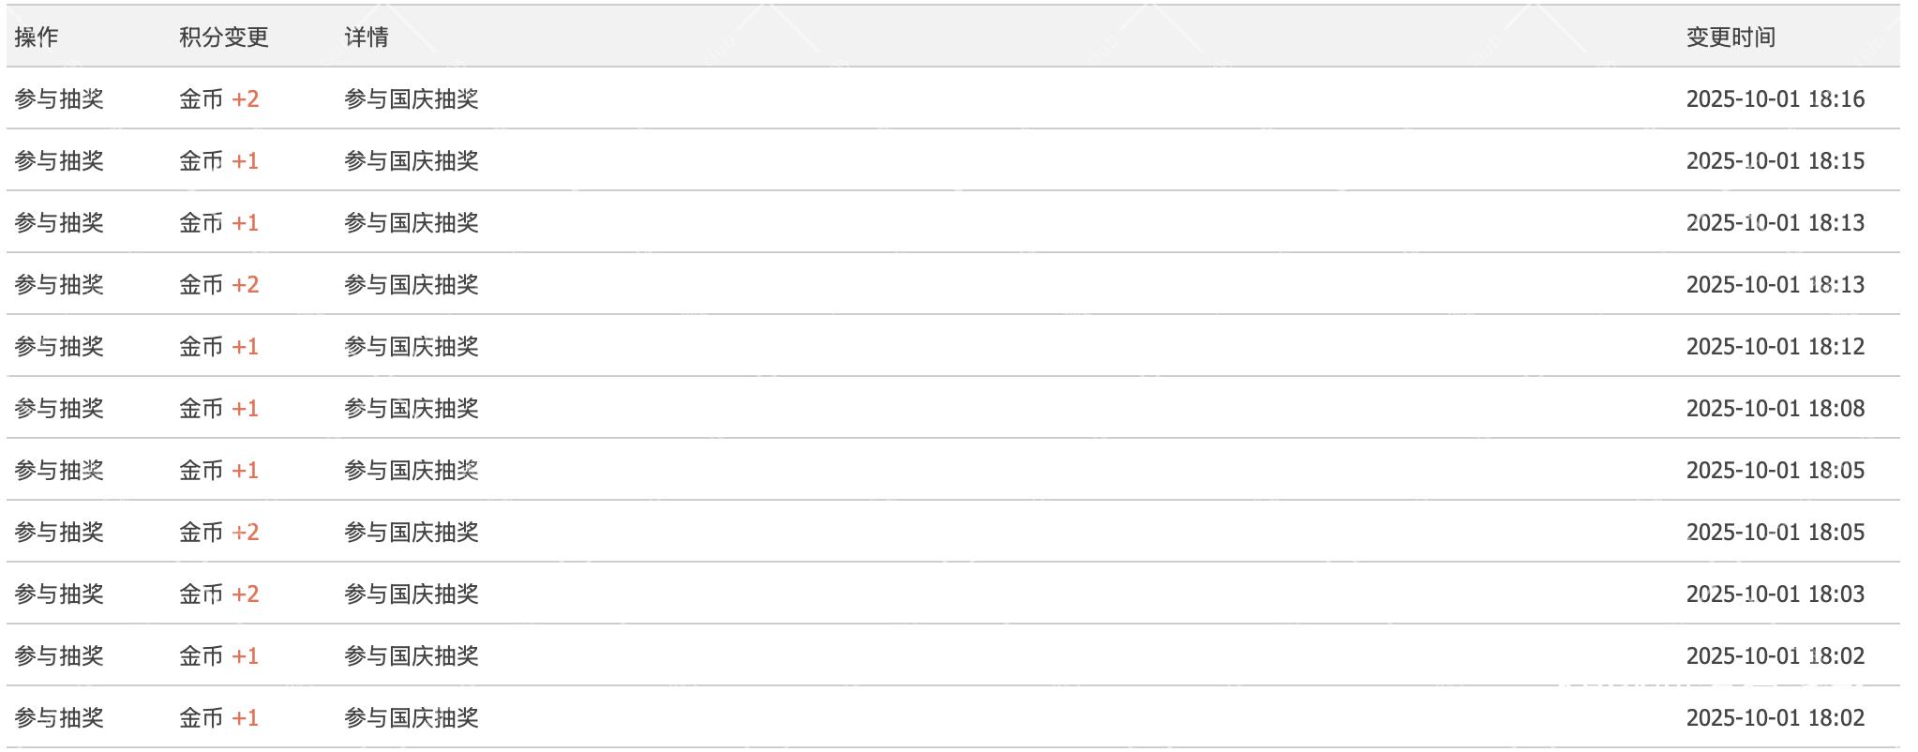Select 金币 +1 in the 18:13 row

(x=219, y=222)
